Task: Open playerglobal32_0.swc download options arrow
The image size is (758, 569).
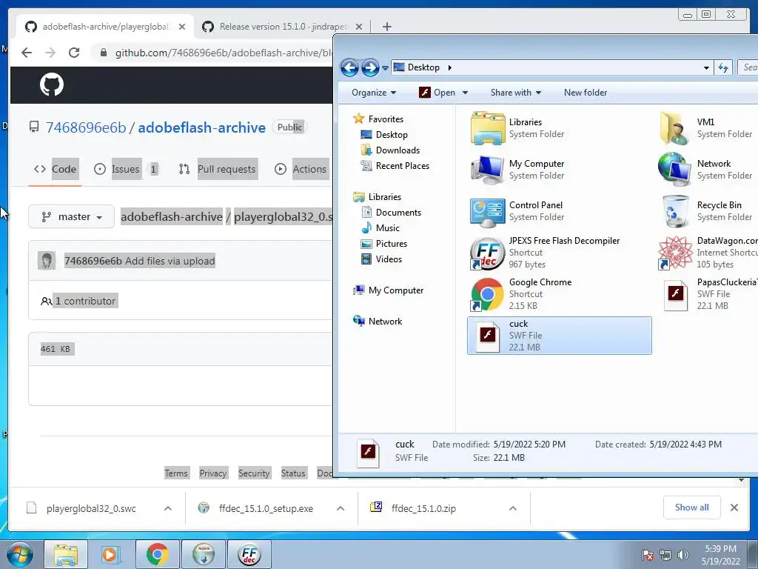Action: [x=168, y=508]
